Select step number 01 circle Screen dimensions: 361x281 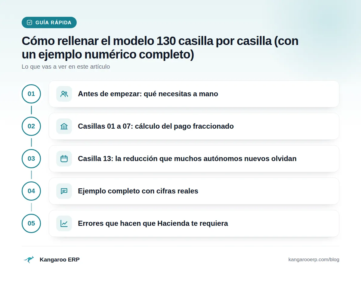point(31,94)
